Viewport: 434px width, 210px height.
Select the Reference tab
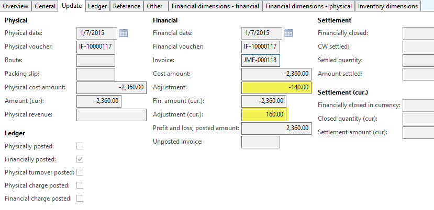point(128,6)
